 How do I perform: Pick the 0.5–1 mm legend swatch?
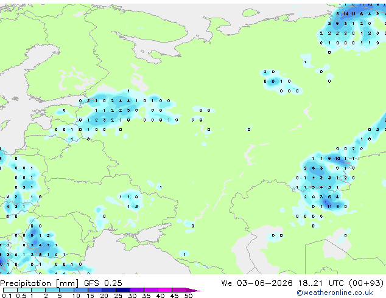pos(24,290)
